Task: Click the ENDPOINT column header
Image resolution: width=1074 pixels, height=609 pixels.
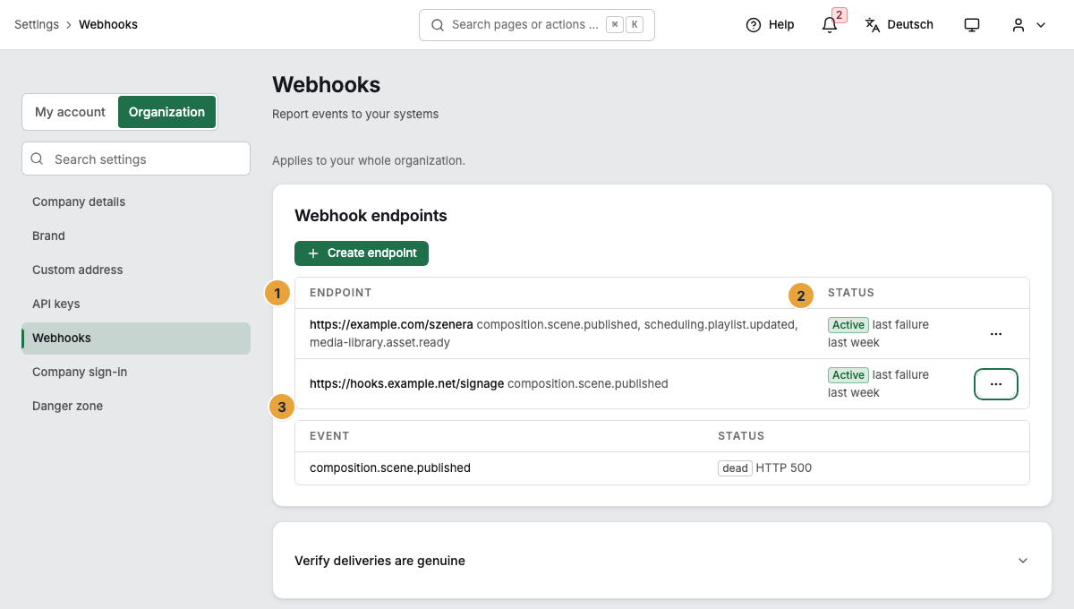Action: (341, 293)
